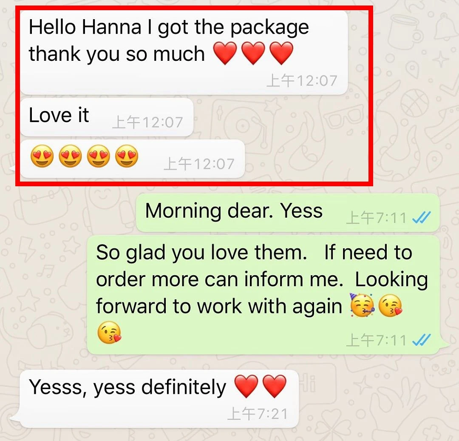Image resolution: width=459 pixels, height=441 pixels.
Task: Click the first red heart after 'thank you so much'
Action: pos(225,53)
